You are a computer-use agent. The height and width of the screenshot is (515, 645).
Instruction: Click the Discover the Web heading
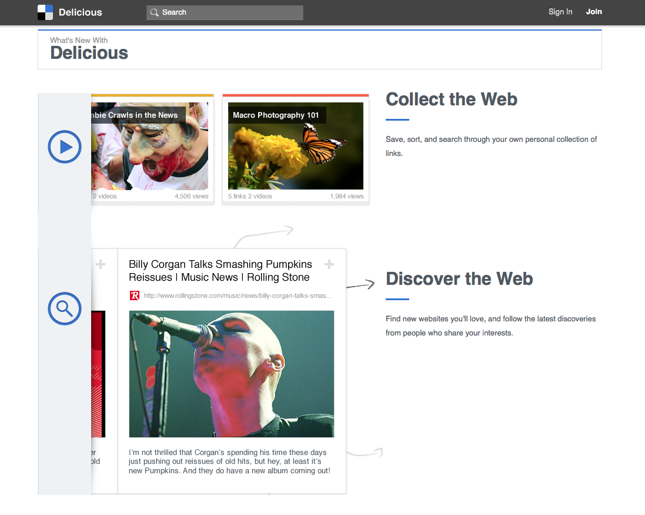[459, 279]
